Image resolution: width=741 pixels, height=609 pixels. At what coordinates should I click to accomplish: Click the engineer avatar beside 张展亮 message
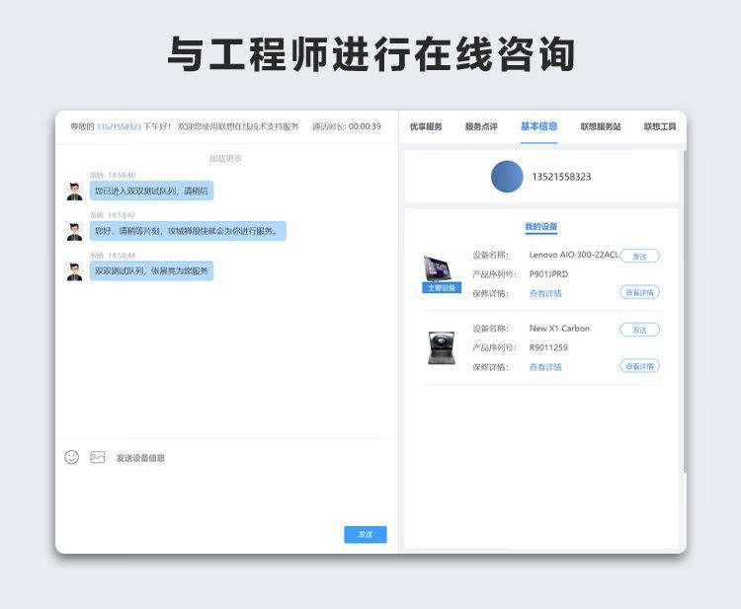pyautogui.click(x=75, y=271)
